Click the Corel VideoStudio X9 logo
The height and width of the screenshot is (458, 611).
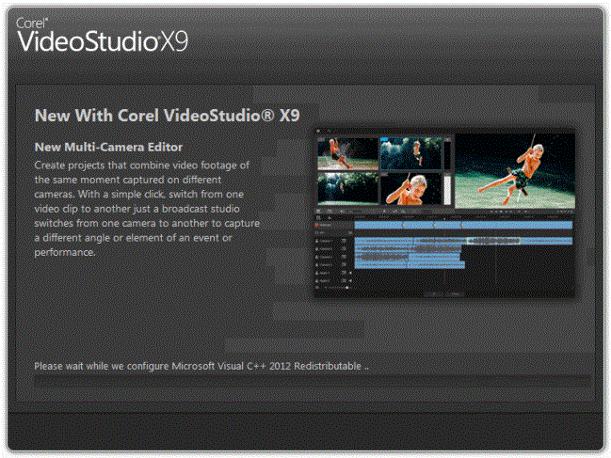pyautogui.click(x=102, y=35)
